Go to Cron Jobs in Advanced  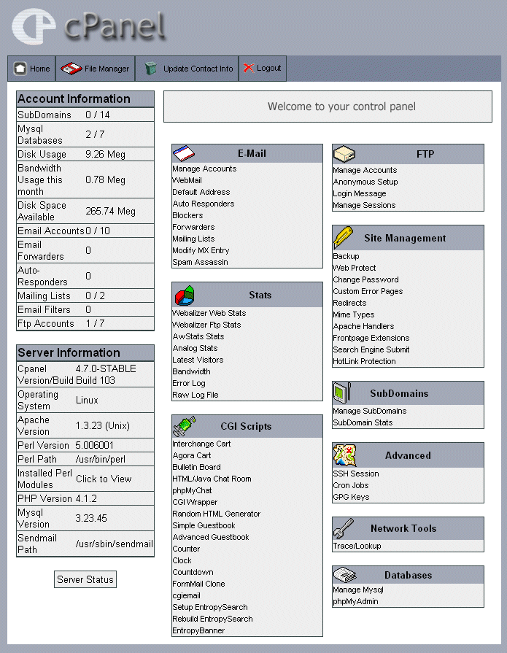[x=351, y=485]
